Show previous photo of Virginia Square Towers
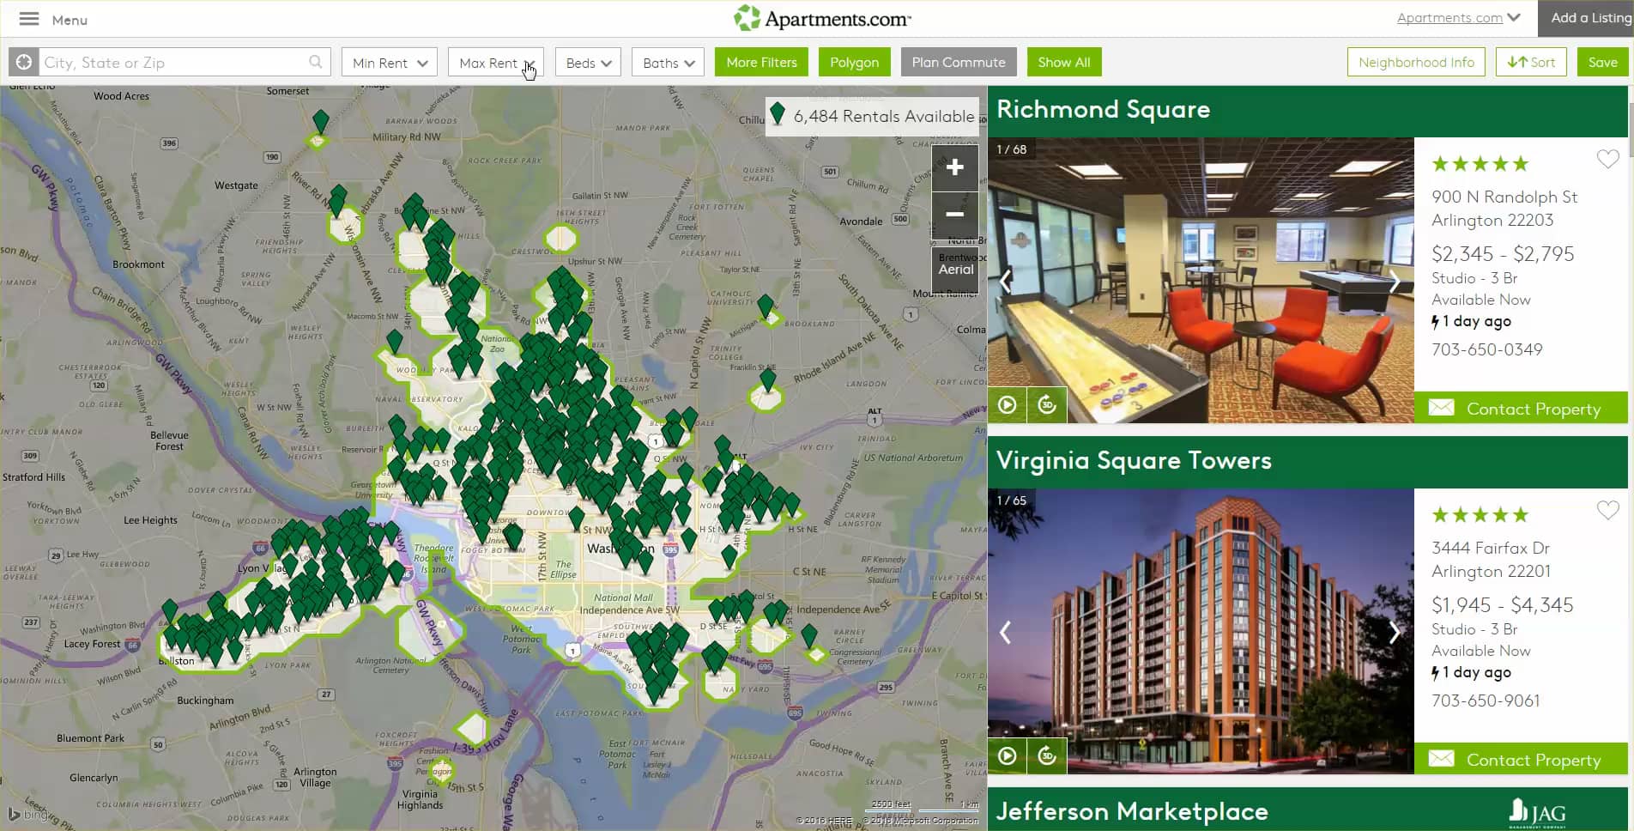Screen dimensions: 1634x831 tap(1005, 632)
